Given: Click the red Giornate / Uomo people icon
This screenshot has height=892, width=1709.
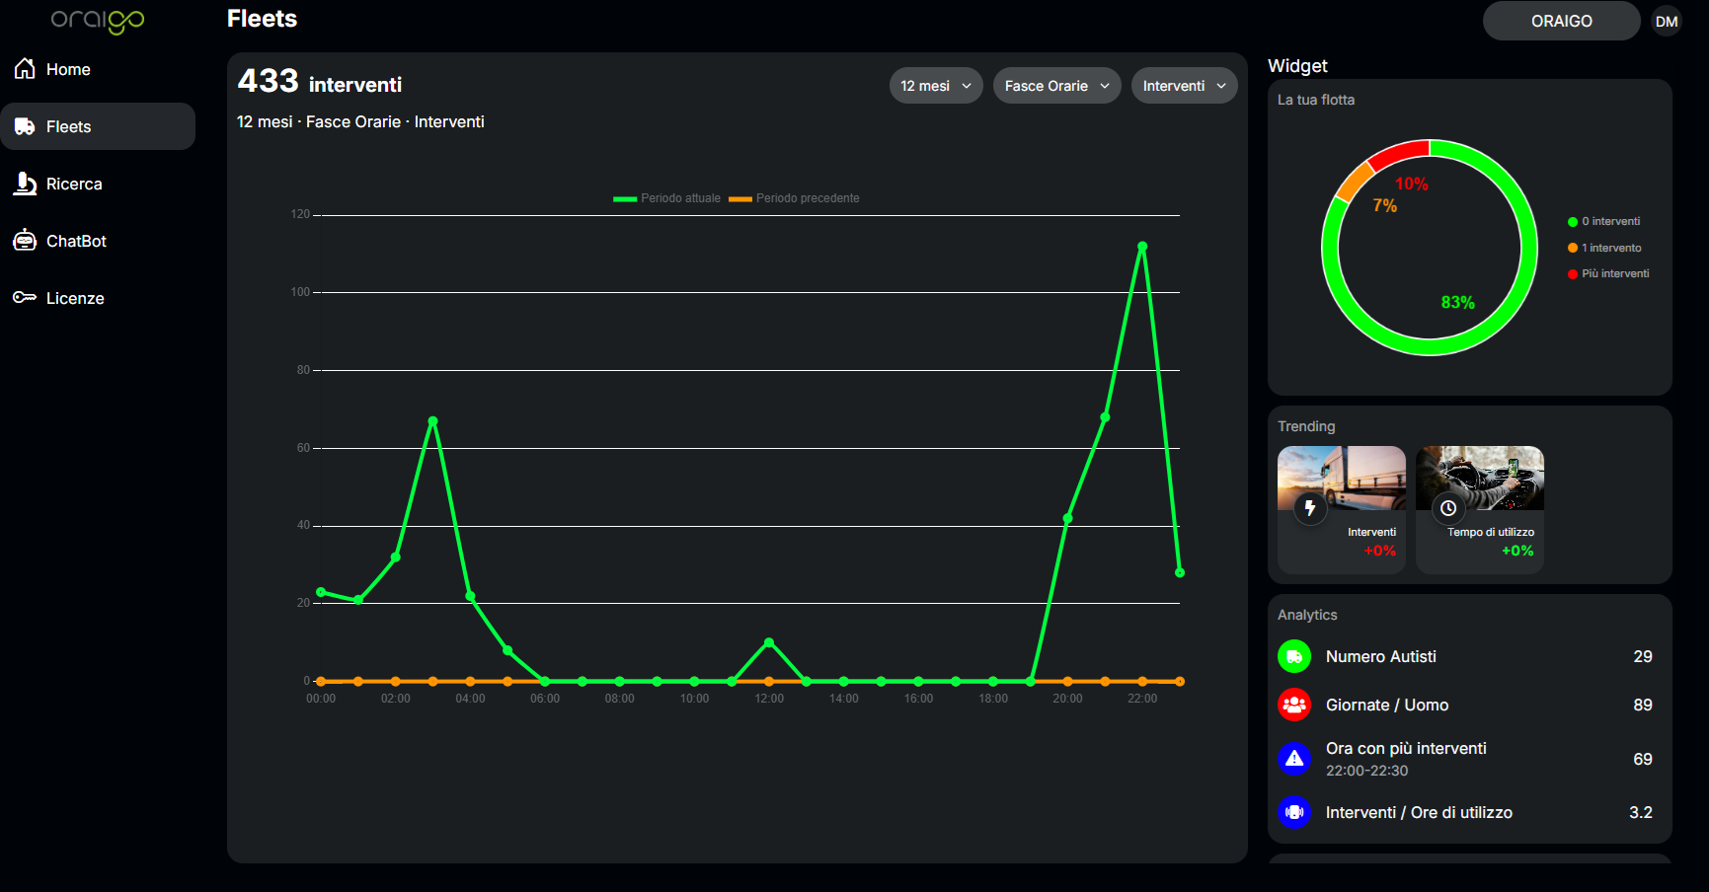Looking at the screenshot, I should pos(1293,705).
